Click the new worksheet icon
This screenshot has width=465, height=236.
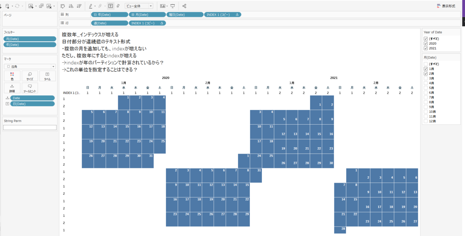pos(31,6)
